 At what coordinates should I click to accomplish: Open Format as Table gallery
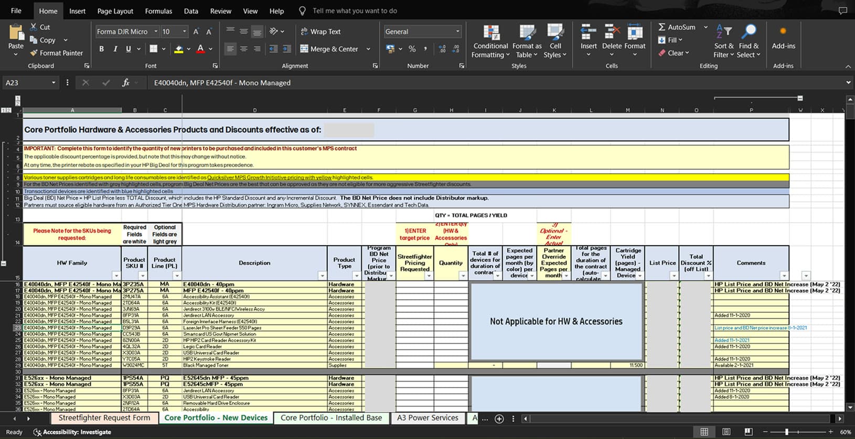(x=527, y=42)
